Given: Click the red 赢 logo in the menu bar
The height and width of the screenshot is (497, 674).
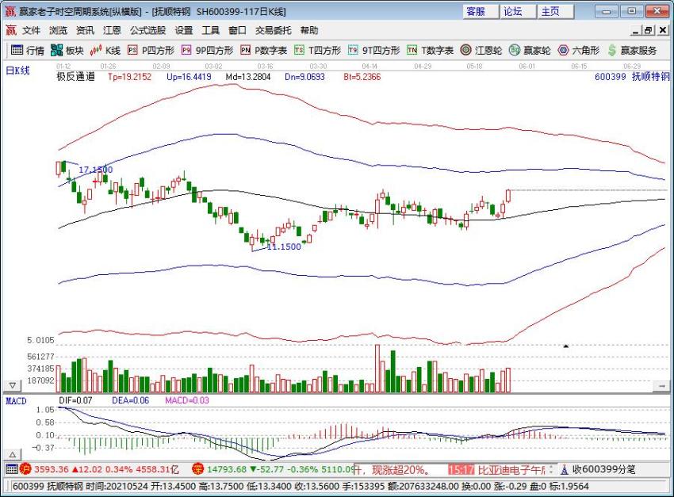Looking at the screenshot, I should coord(11,30).
